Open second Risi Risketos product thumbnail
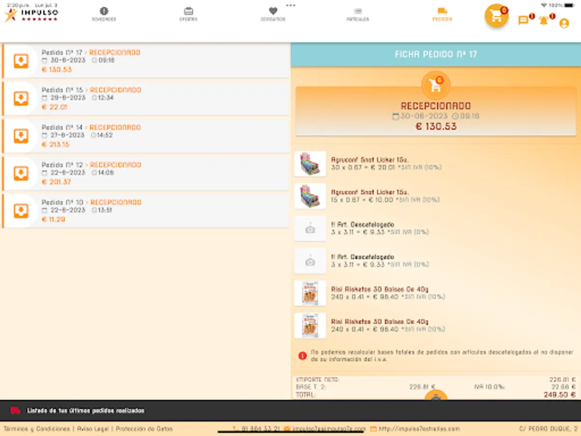Image resolution: width=581 pixels, height=436 pixels. click(310, 326)
